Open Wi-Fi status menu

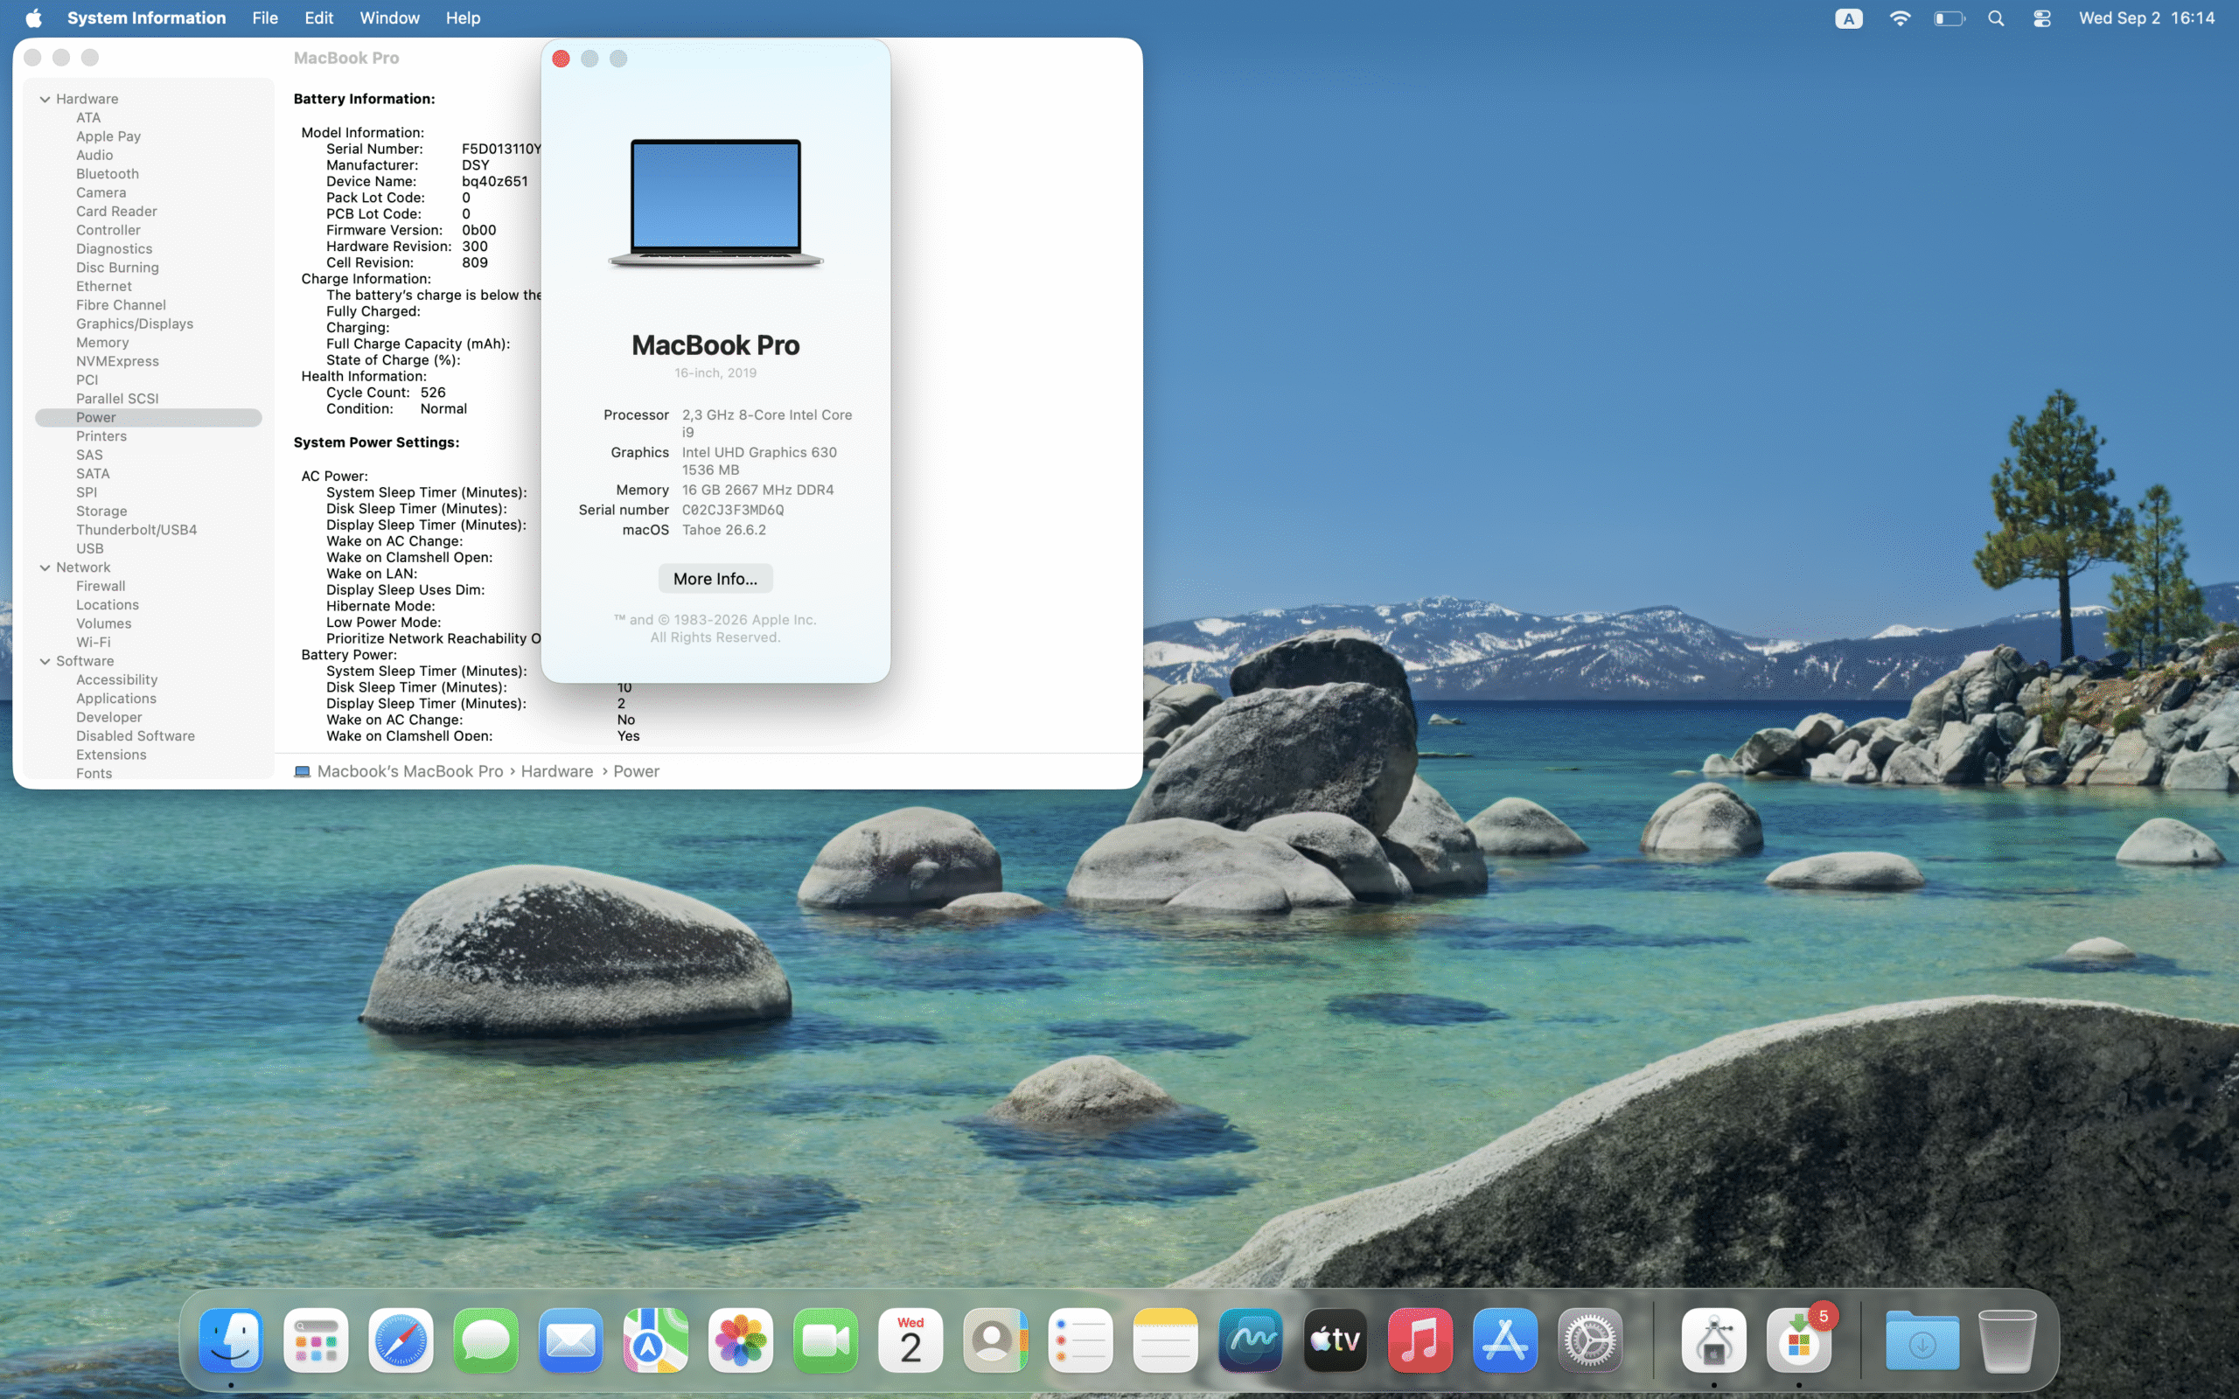(1900, 17)
